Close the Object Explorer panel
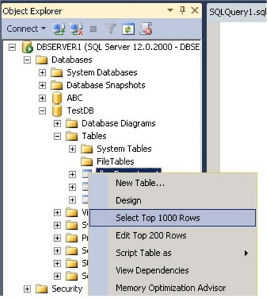The height and width of the screenshot is (299, 267). pyautogui.click(x=195, y=10)
